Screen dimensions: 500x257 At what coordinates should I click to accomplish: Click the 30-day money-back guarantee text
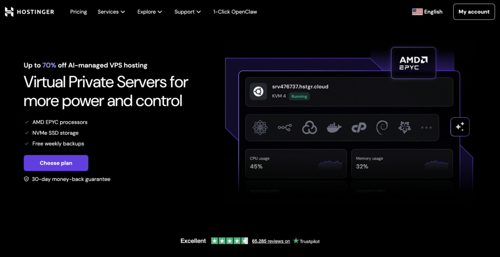(71, 179)
